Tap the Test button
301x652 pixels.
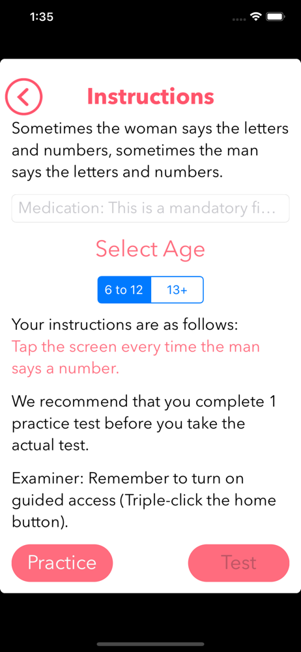pyautogui.click(x=238, y=563)
